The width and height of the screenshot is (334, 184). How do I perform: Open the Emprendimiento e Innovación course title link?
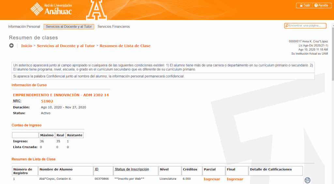pyautogui.click(x=61, y=95)
